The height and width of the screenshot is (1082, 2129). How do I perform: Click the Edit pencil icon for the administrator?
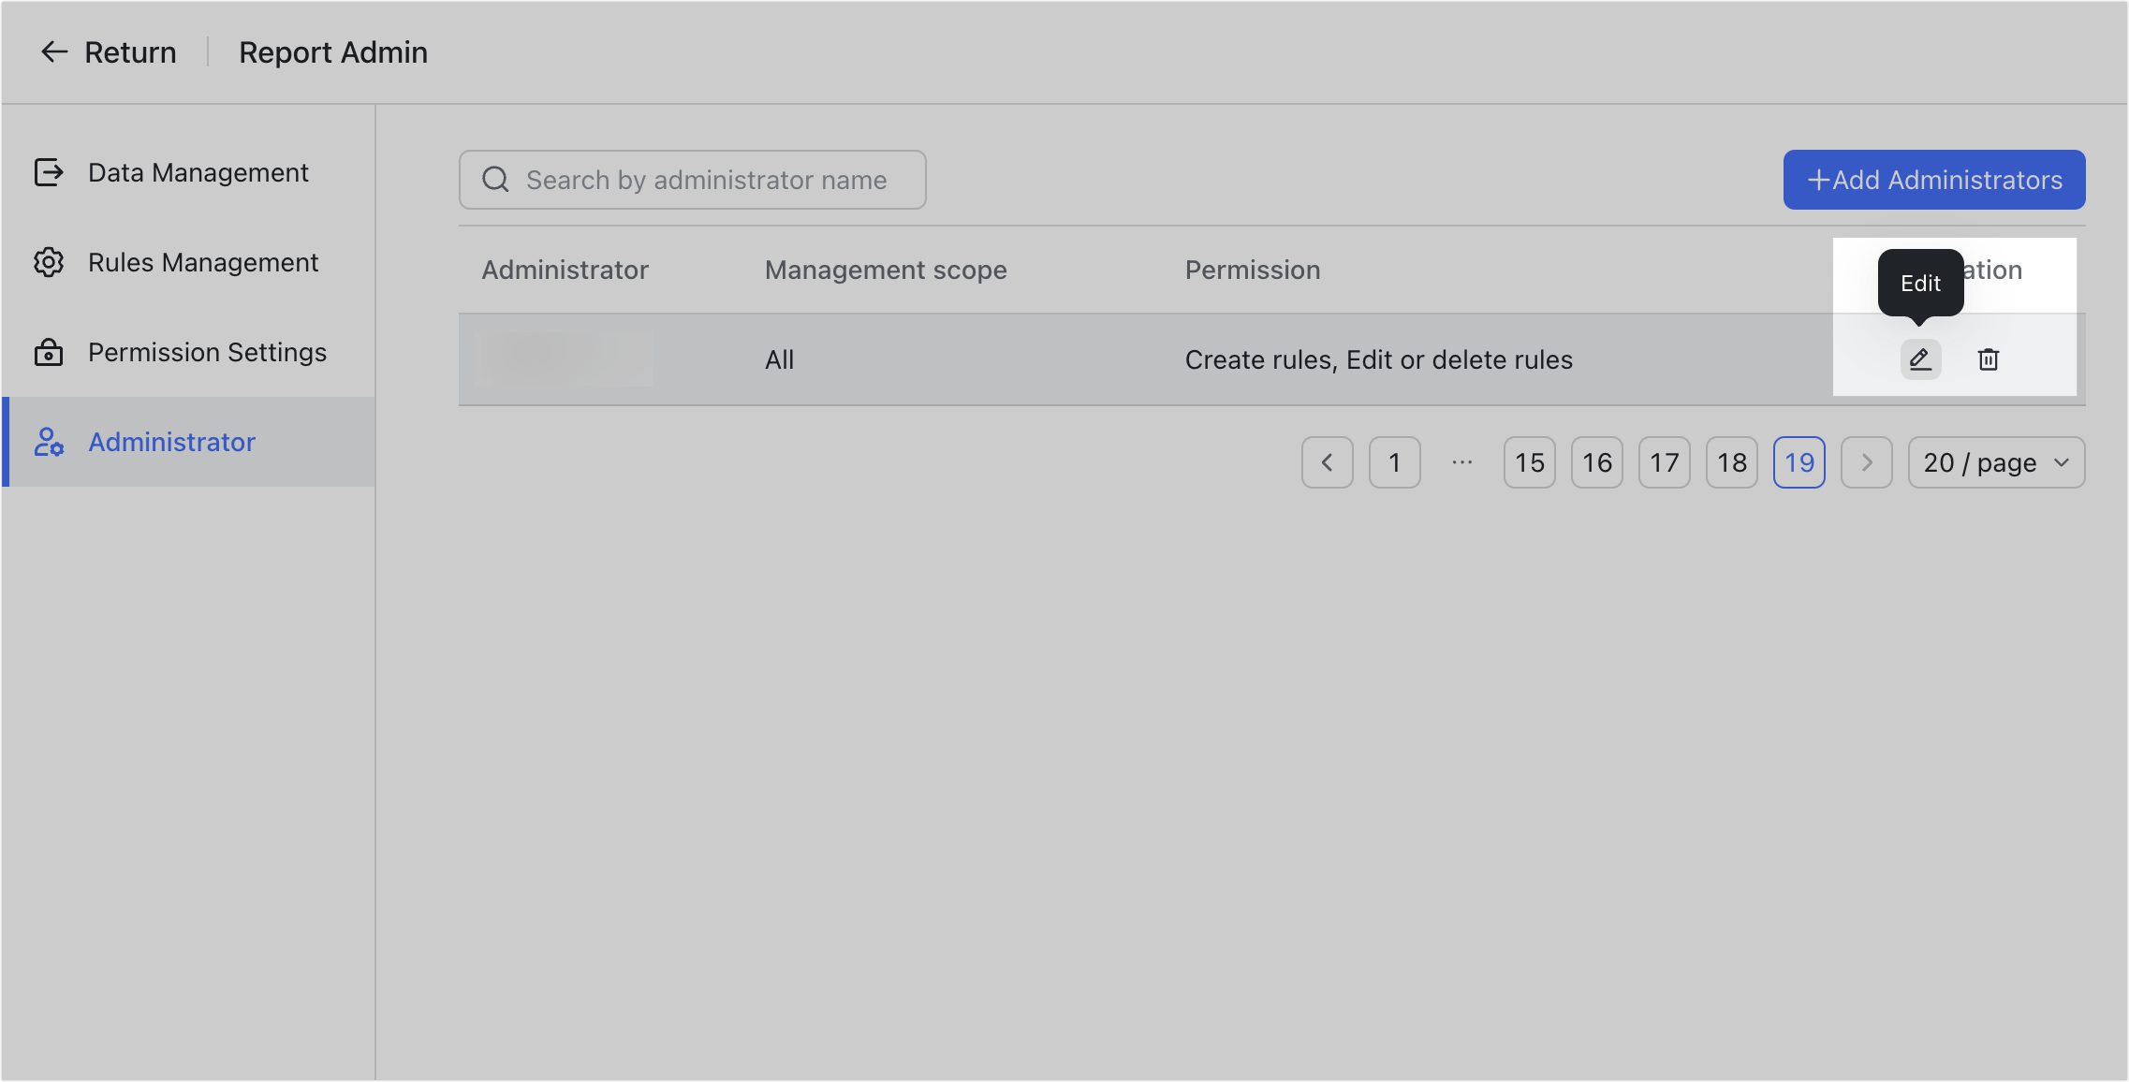(1919, 358)
